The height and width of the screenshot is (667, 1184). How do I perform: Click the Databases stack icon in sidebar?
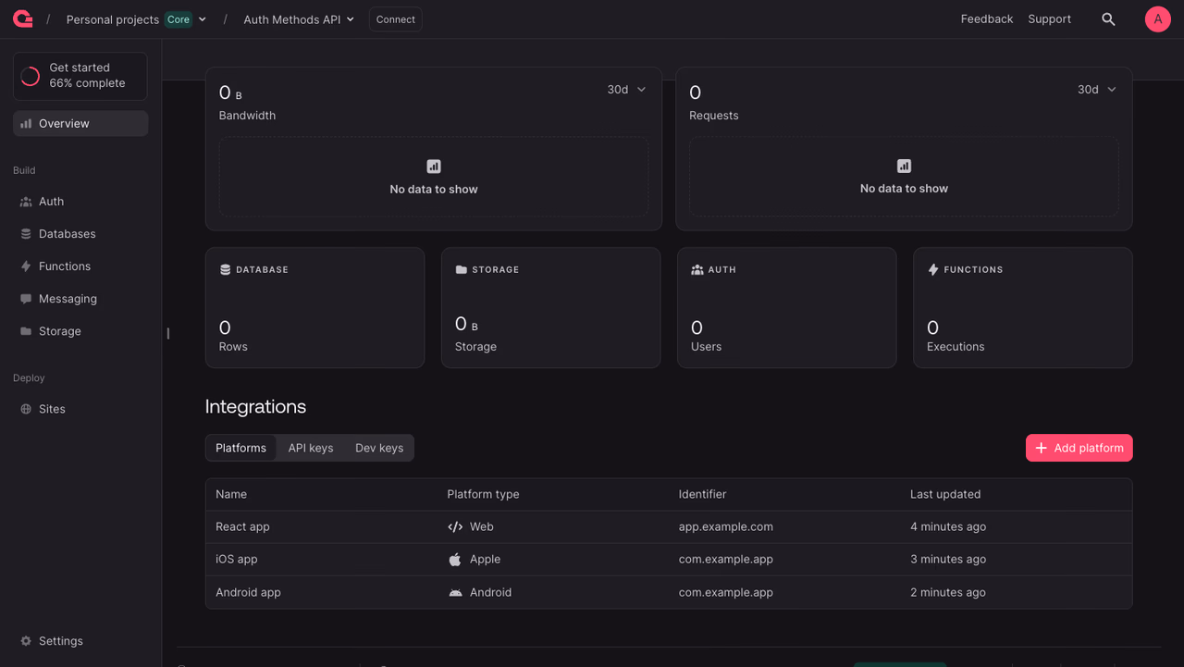(26, 234)
